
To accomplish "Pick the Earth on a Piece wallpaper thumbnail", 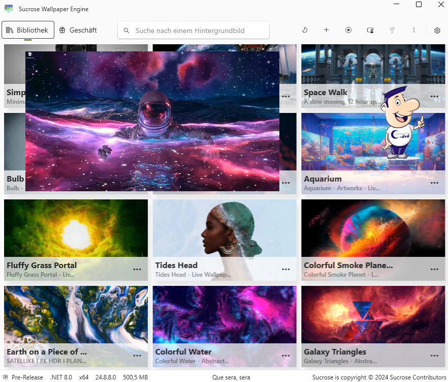I will [76, 314].
